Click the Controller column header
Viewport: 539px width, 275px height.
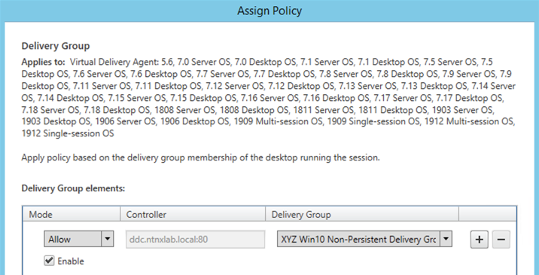pyautogui.click(x=193, y=214)
